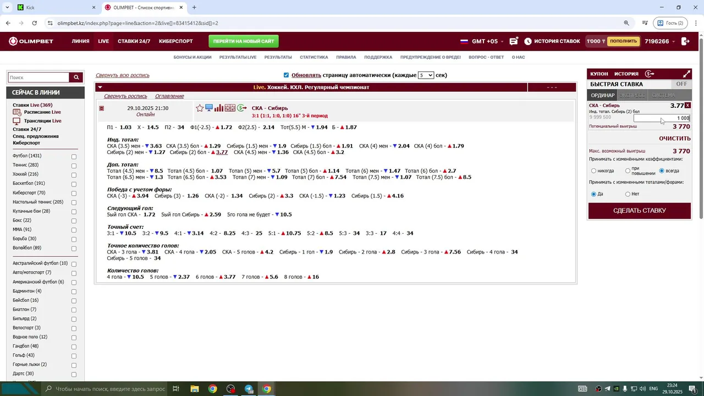The height and width of the screenshot is (396, 704).
Task: Select the П1 1.03 outcome odds
Action: 125,127
